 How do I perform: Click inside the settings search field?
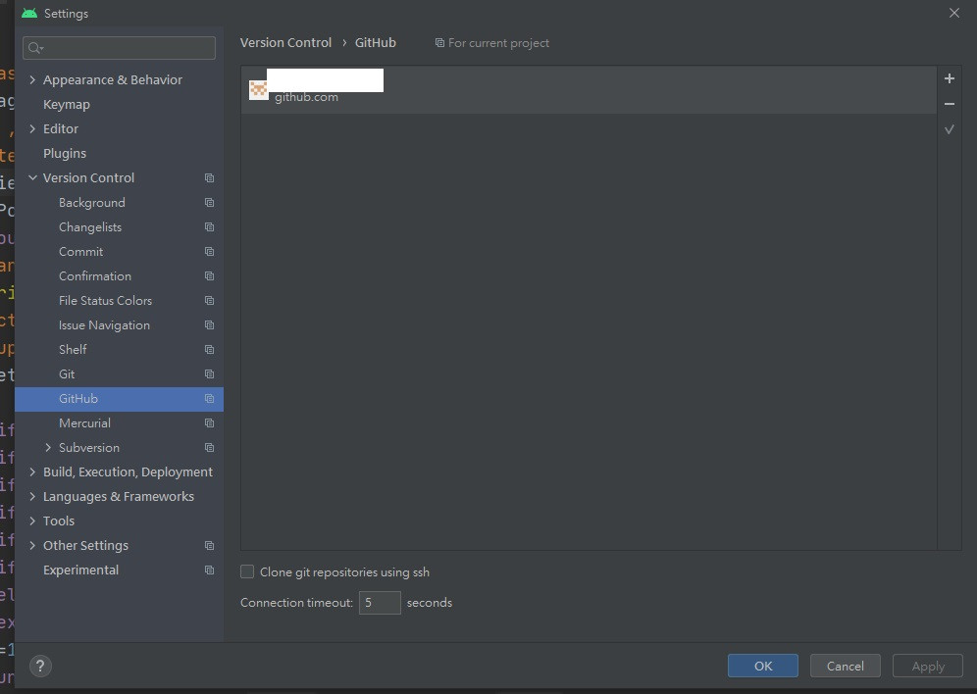(x=119, y=48)
